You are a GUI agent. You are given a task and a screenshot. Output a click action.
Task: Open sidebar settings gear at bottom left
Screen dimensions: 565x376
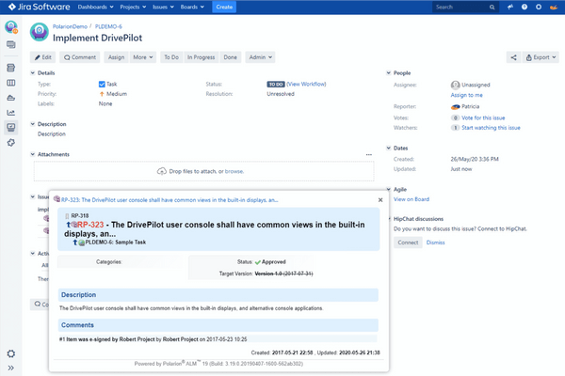coord(11,354)
